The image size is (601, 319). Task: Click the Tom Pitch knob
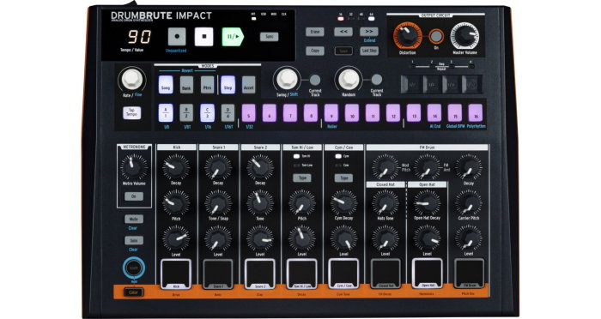tap(302, 202)
